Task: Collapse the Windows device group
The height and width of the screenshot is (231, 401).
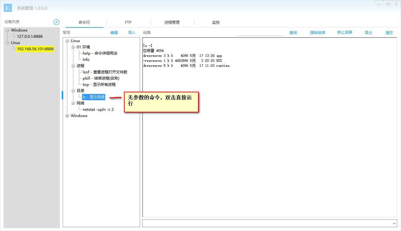Action: (x=8, y=30)
